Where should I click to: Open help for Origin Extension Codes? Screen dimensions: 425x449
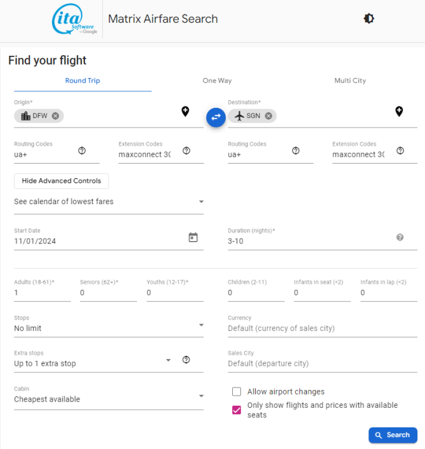click(x=186, y=150)
